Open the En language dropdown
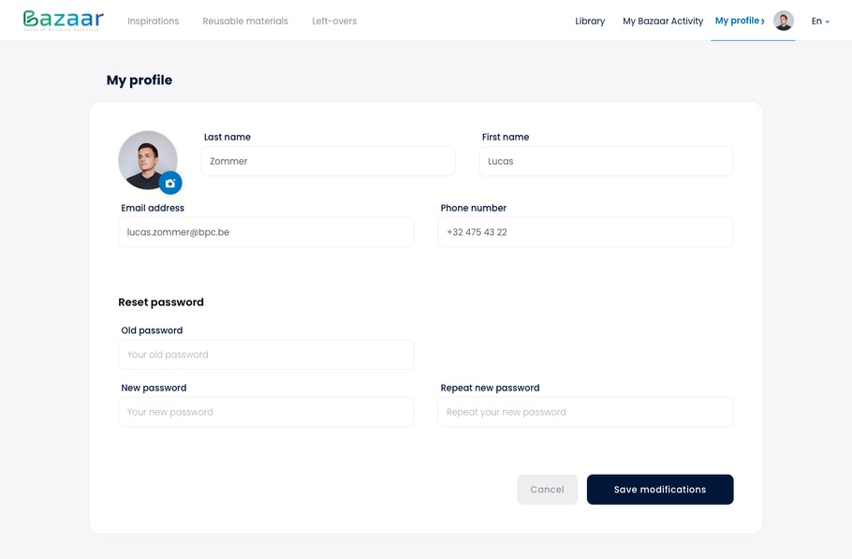This screenshot has width=852, height=559. click(x=820, y=21)
